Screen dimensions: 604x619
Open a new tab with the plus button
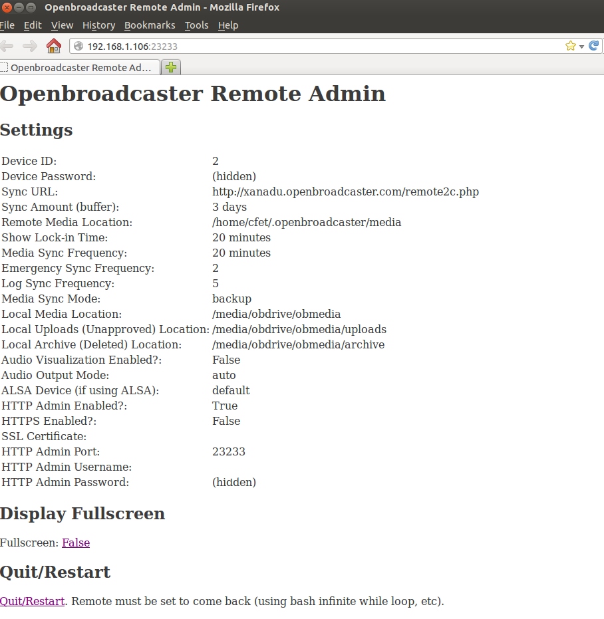171,68
